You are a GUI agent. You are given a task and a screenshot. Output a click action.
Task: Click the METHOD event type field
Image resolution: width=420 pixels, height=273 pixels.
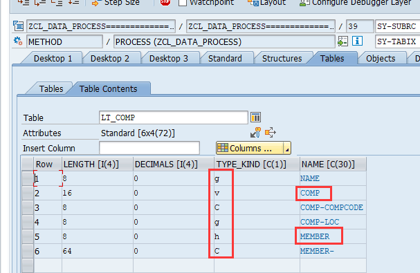(x=64, y=41)
